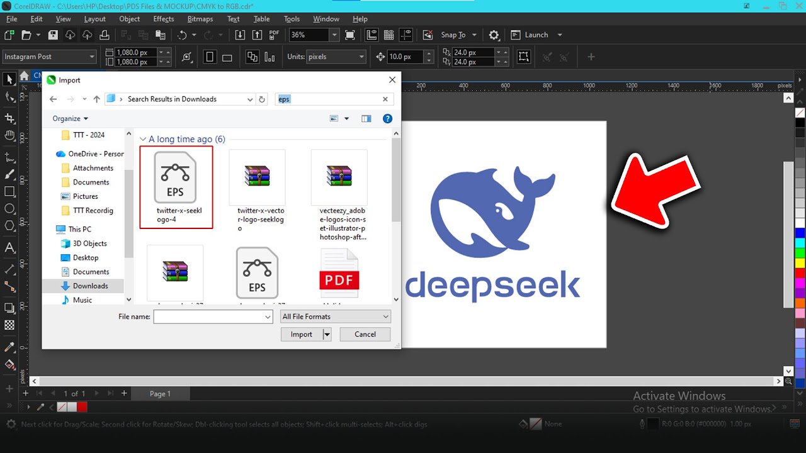
Task: Refresh the search results location
Action: point(263,99)
